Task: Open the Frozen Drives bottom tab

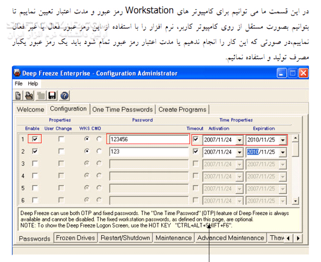Action: tap(76, 238)
